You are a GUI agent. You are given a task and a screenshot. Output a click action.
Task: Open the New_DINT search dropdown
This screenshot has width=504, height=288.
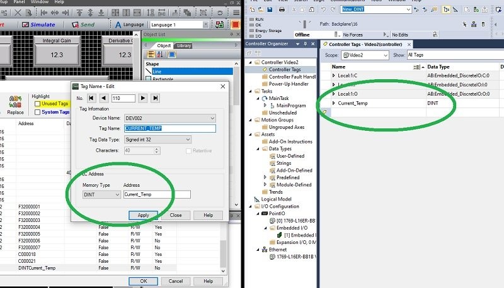point(408,9)
